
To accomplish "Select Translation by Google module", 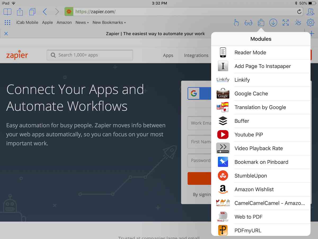I will (x=261, y=107).
